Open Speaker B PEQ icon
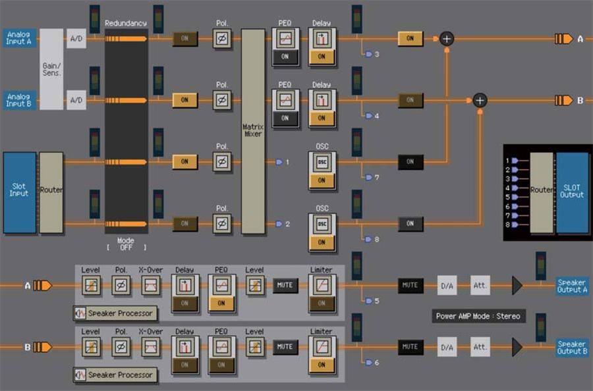The image size is (593, 391). click(221, 346)
